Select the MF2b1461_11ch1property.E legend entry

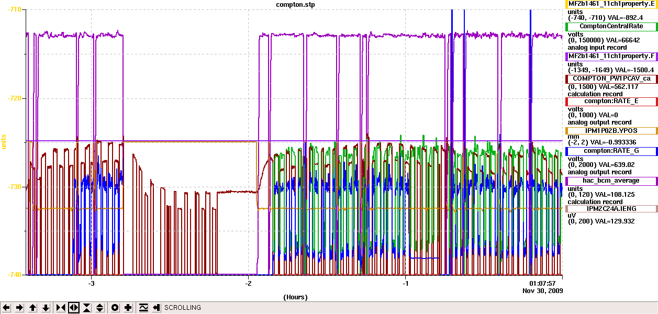click(x=611, y=4)
